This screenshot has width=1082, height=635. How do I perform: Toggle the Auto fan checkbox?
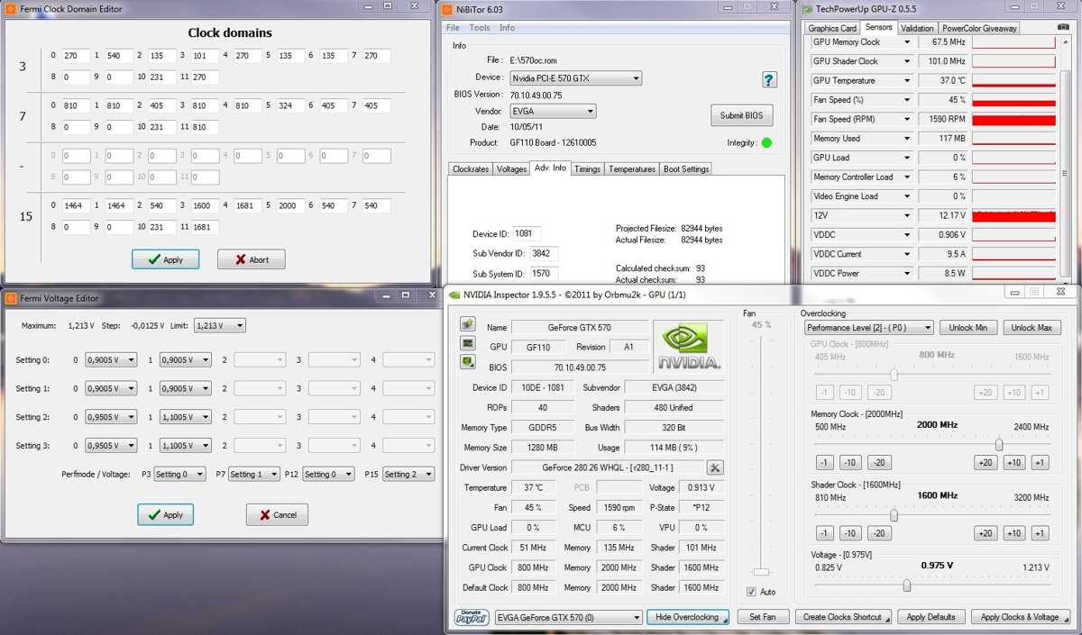(751, 592)
